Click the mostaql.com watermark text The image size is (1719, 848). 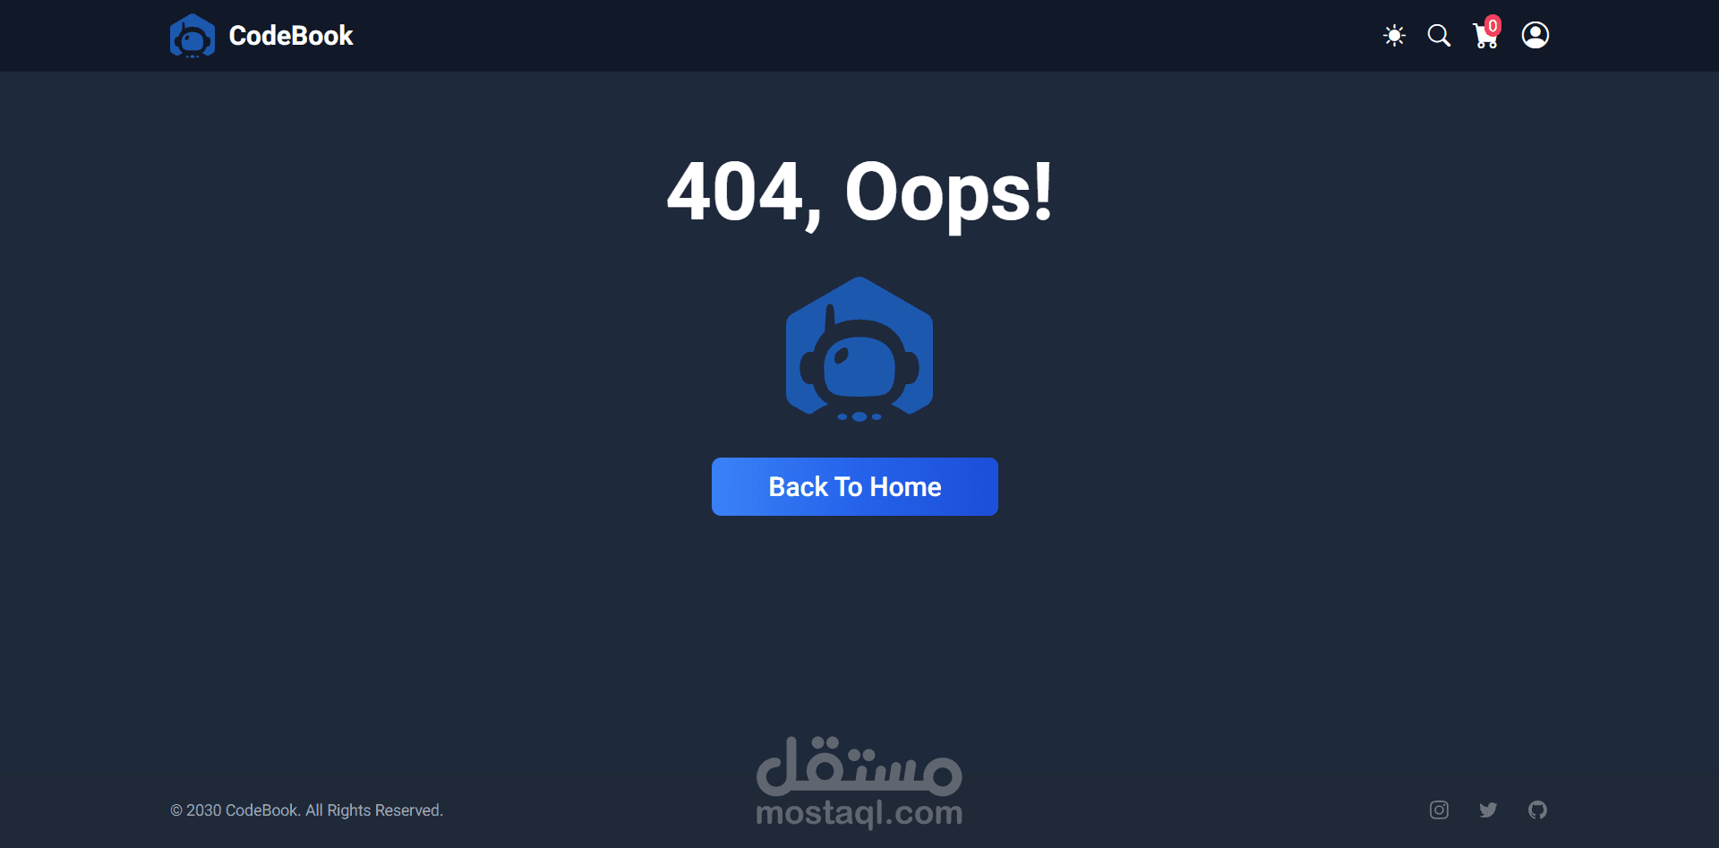point(859,813)
